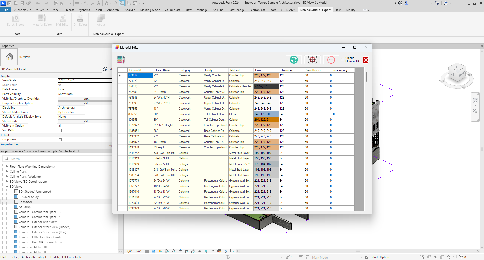This screenshot has height=260, width=484.
Task: Toggle the Crop View checkbox
Action: coord(60,140)
